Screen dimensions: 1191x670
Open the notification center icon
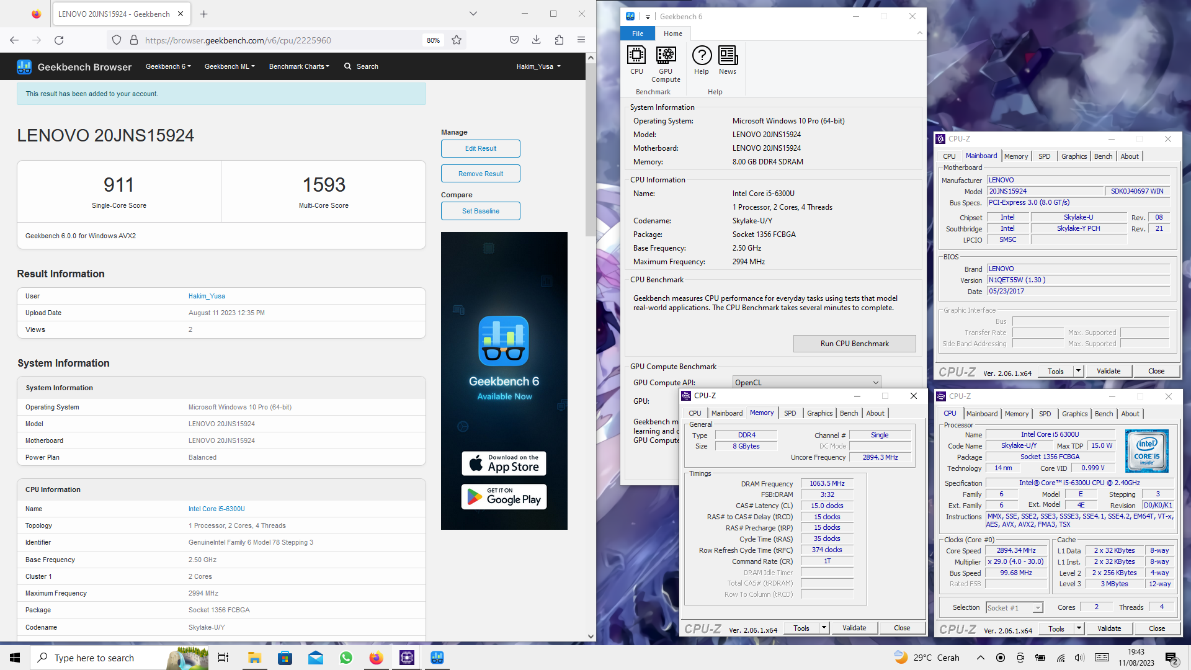pos(1172,658)
